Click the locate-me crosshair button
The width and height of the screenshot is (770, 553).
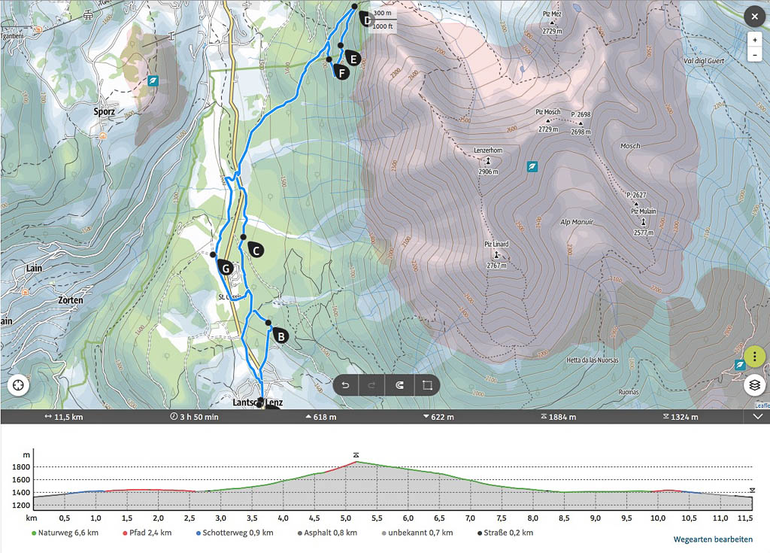coord(18,385)
